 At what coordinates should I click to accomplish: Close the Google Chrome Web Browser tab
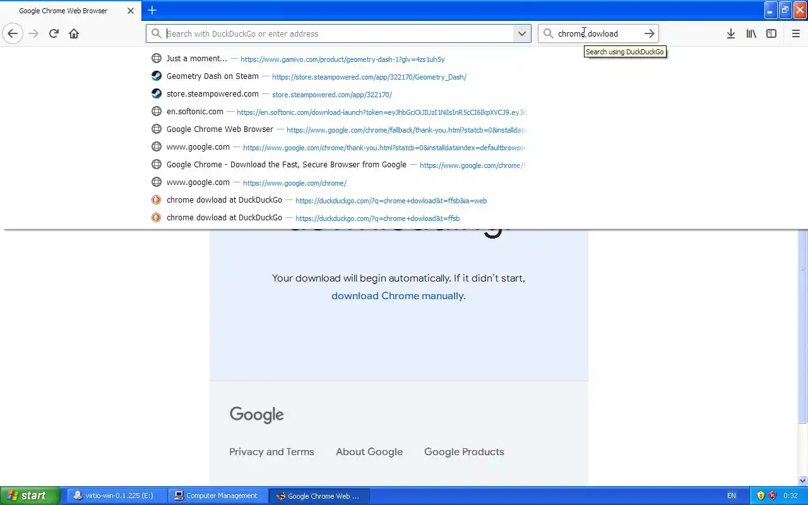[x=131, y=11]
